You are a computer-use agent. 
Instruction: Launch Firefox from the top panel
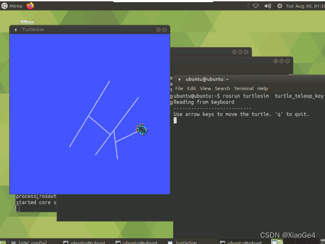point(30,6)
